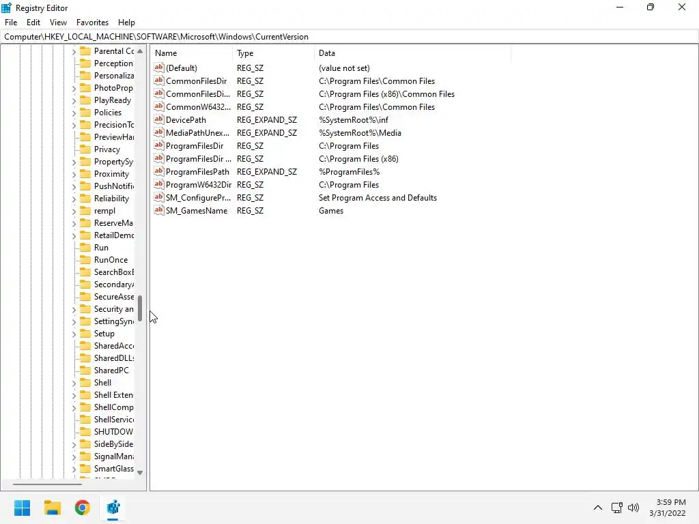Expand the Shell Extensions key
The image size is (699, 524).
pos(74,396)
